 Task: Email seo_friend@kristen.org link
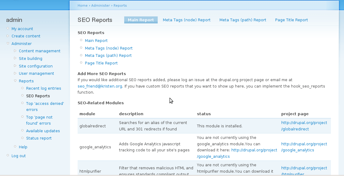click(100, 86)
